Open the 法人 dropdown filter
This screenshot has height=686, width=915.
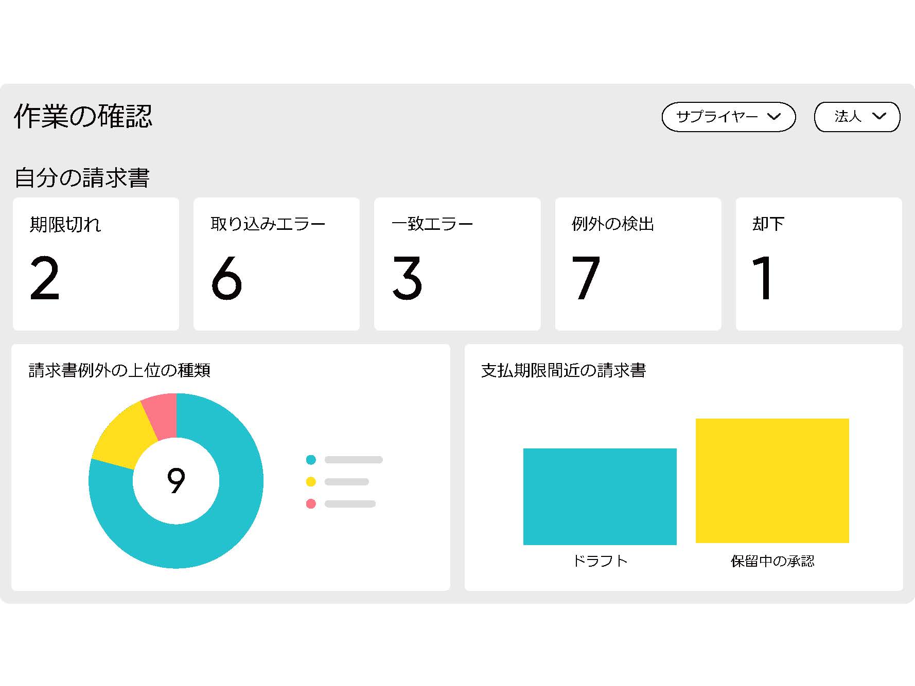857,117
